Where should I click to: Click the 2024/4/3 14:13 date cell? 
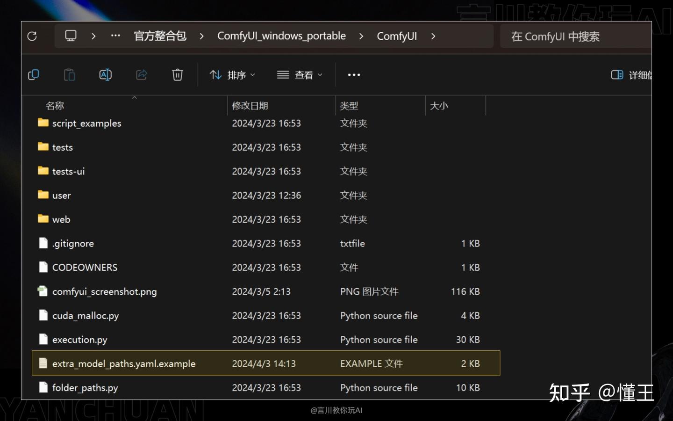(264, 363)
